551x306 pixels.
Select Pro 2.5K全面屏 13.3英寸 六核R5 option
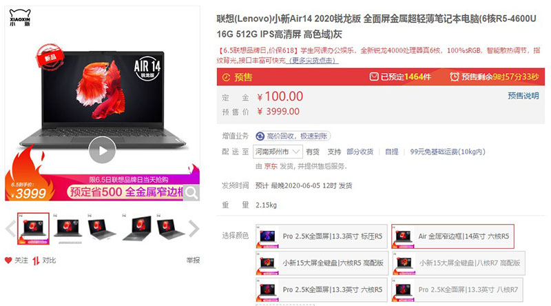(322, 289)
